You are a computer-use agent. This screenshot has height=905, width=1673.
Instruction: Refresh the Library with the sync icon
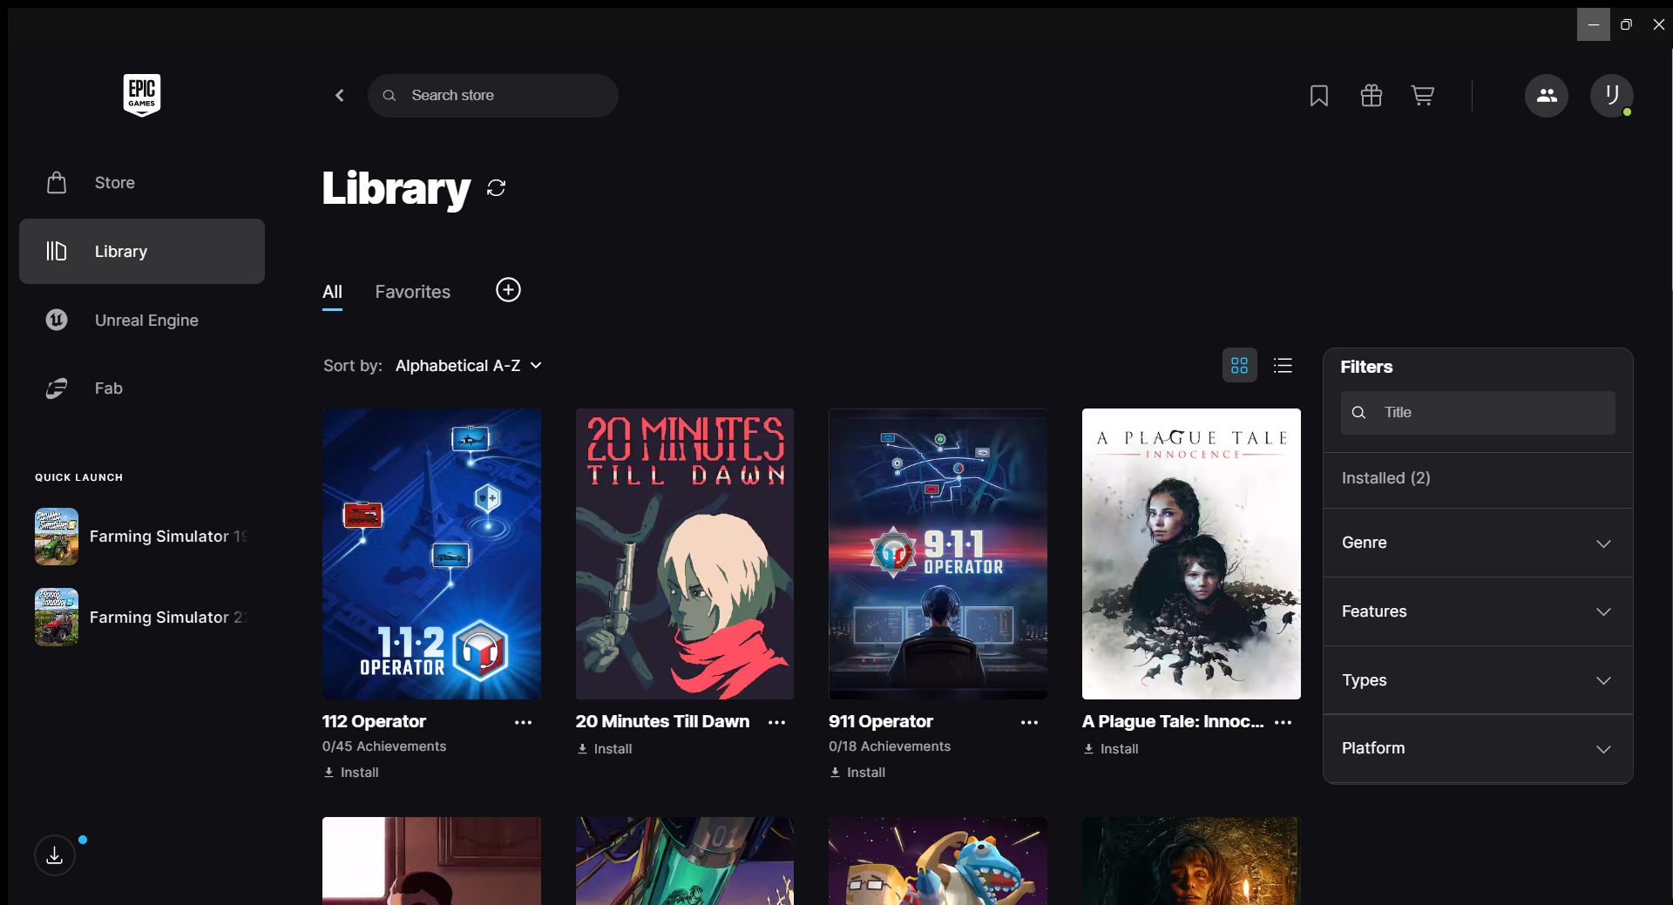point(497,188)
